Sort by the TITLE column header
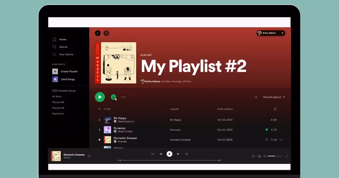339x178 pixels. tap(107, 109)
